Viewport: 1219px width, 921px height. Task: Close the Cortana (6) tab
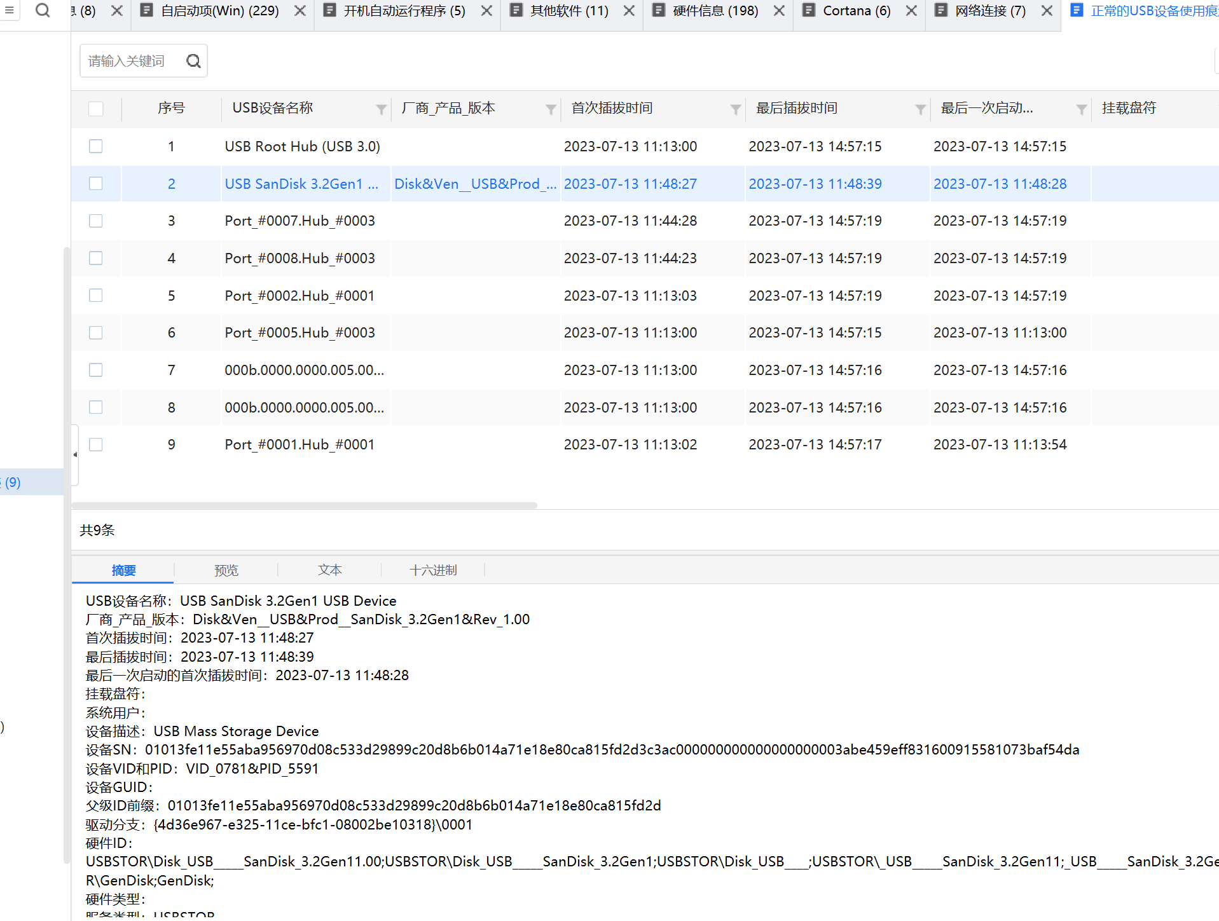point(911,11)
